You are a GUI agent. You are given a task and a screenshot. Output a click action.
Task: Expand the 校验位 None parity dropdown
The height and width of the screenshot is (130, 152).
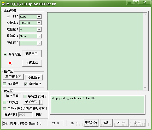pos(39,36)
